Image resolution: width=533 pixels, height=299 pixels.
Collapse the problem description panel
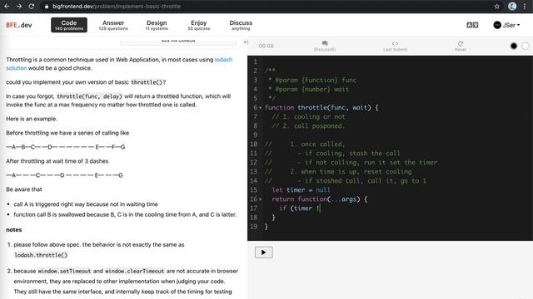coord(246,42)
